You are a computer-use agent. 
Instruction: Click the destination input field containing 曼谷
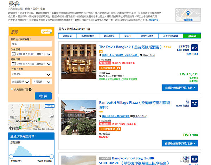point(31,44)
